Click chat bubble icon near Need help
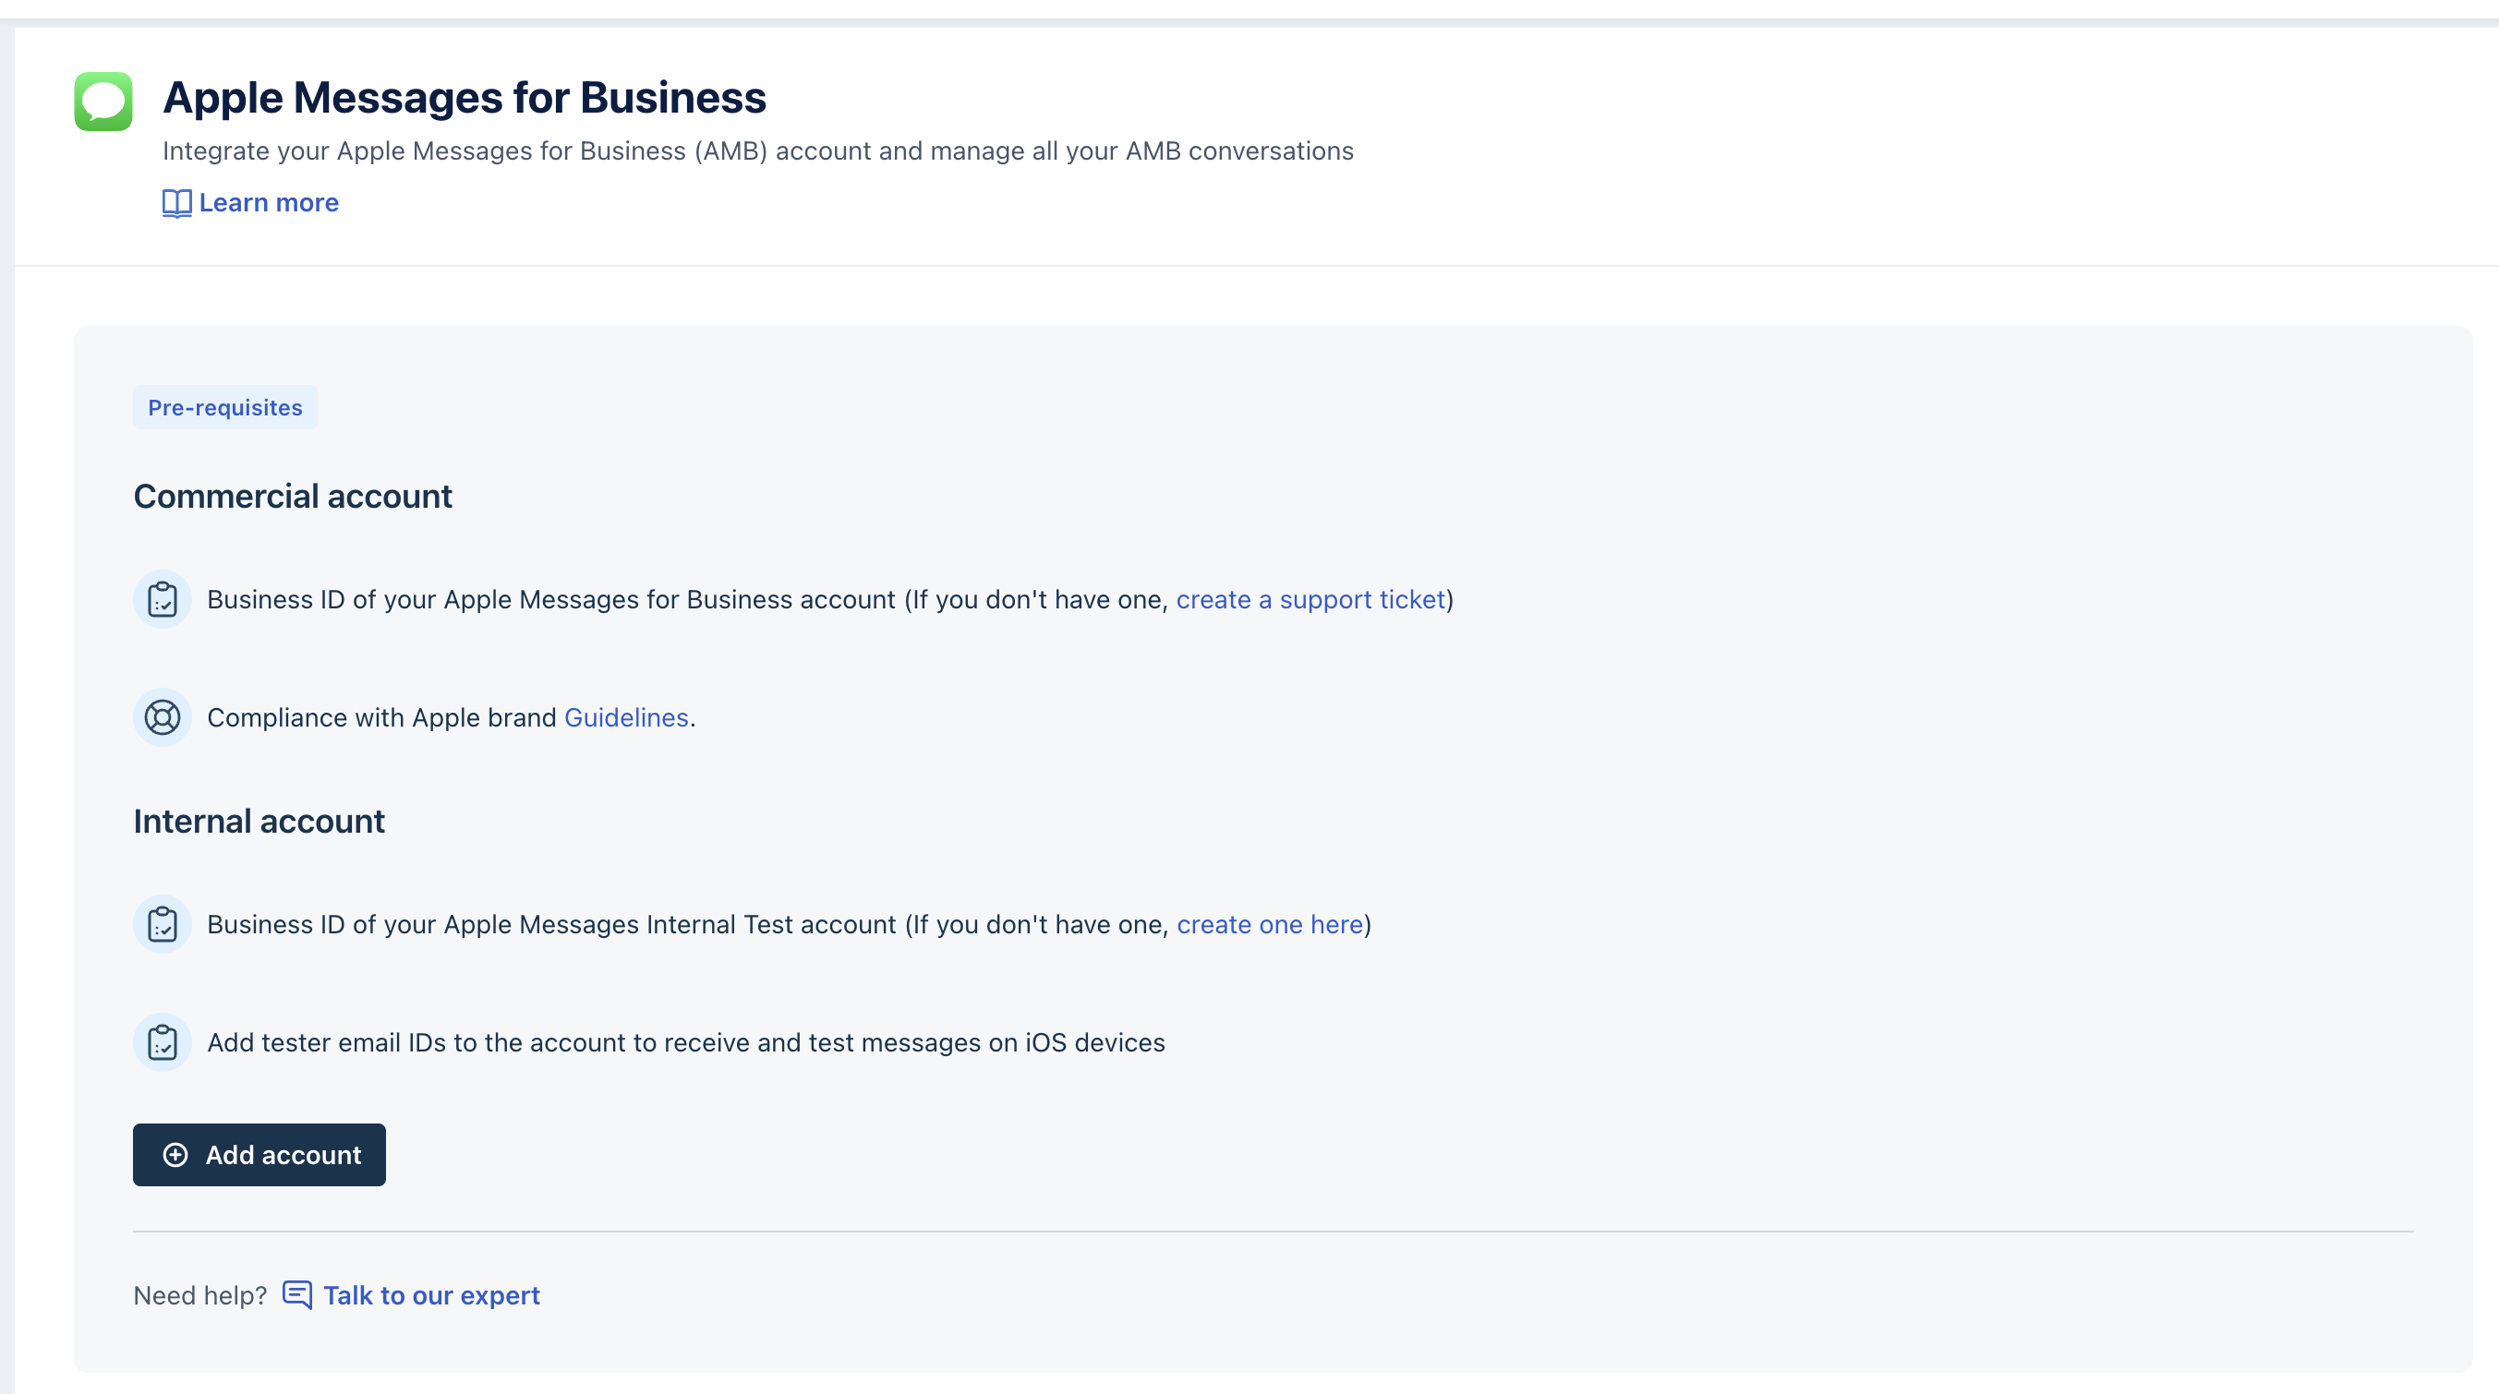Screen dimensions: 2499x1394 click(296, 1295)
